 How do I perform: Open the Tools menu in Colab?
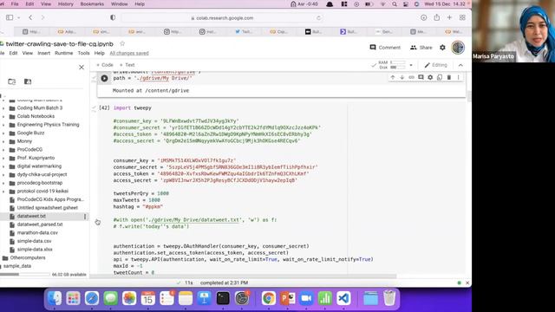click(x=83, y=53)
